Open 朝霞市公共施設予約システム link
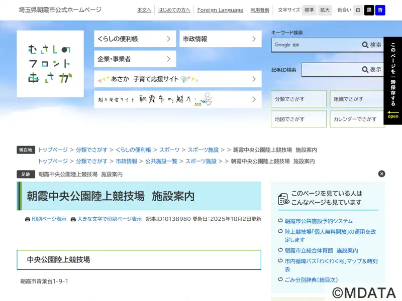402x301 pixels. point(319,221)
